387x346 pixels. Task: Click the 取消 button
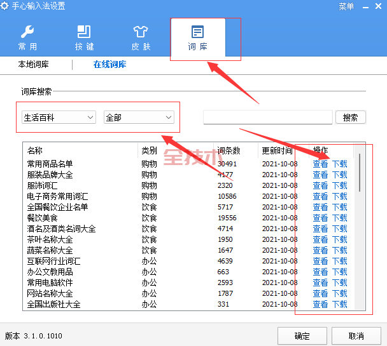point(356,336)
